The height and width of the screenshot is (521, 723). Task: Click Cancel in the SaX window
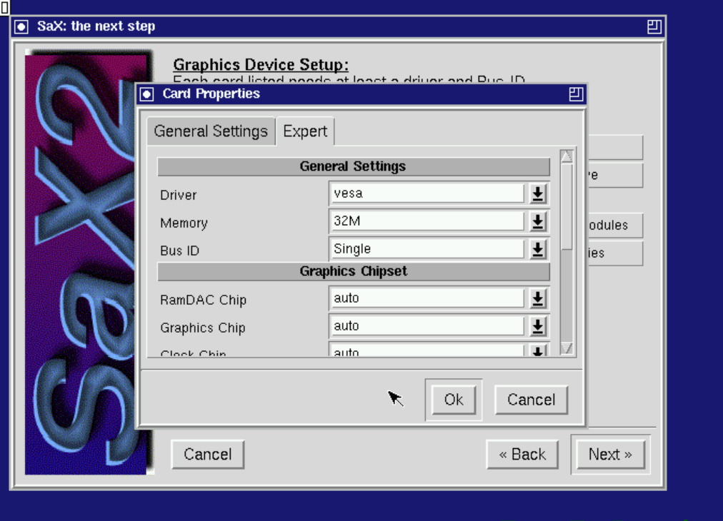[x=207, y=454]
